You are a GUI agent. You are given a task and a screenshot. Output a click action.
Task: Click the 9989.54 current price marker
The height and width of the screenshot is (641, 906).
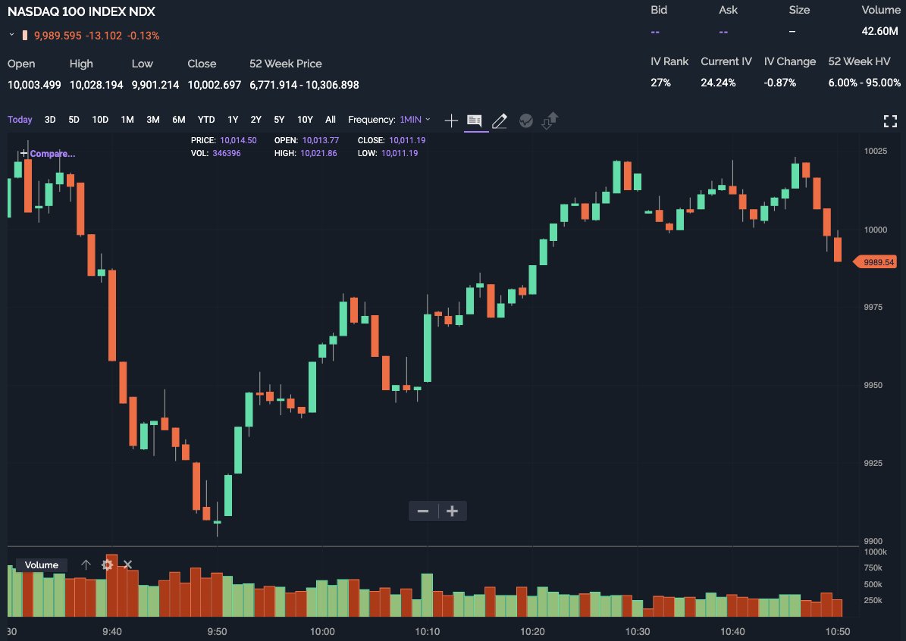876,262
